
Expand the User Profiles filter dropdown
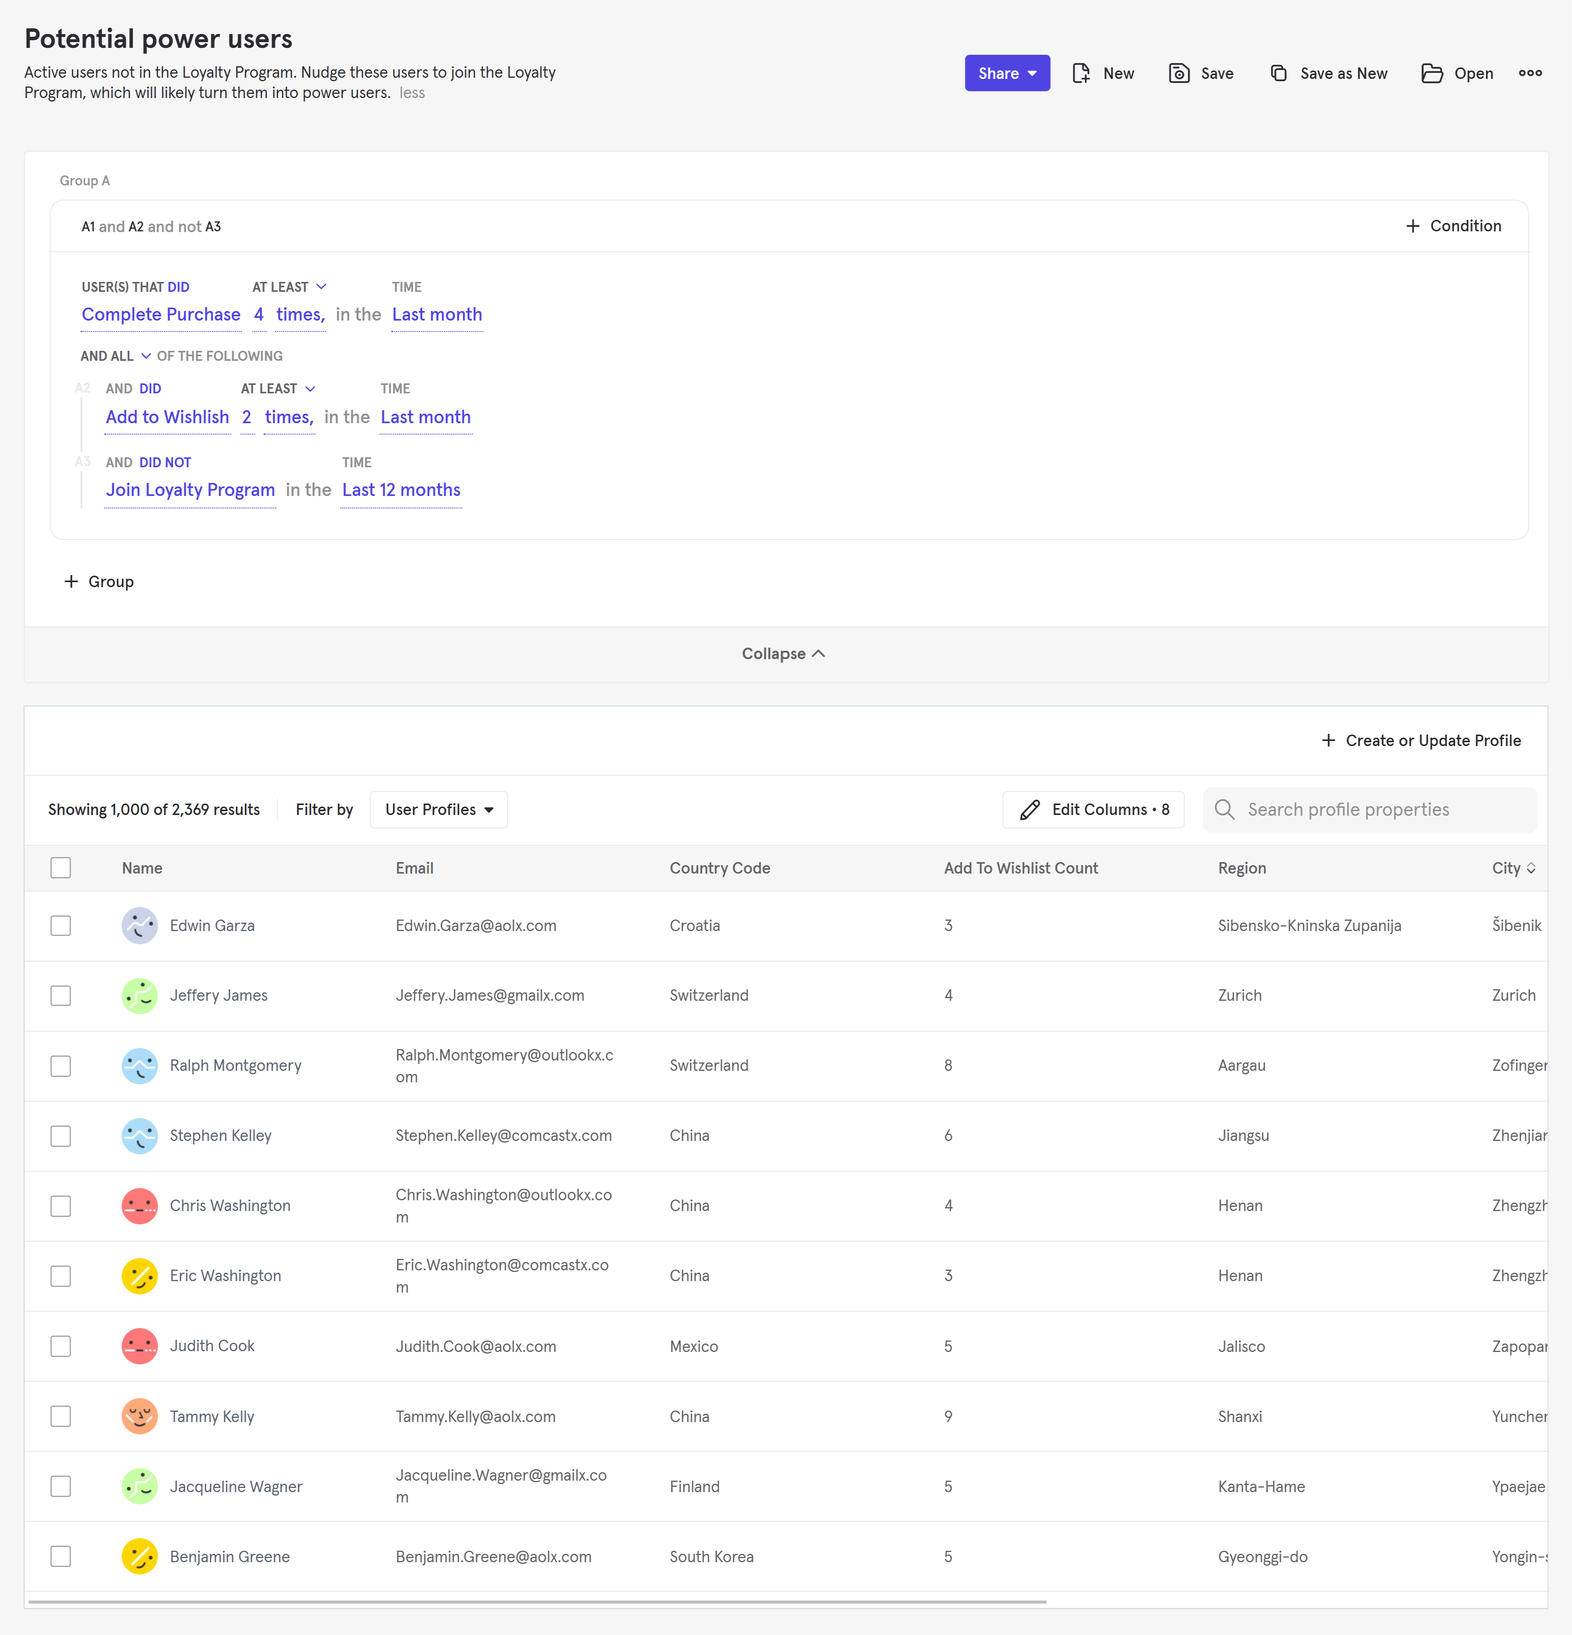coord(439,809)
